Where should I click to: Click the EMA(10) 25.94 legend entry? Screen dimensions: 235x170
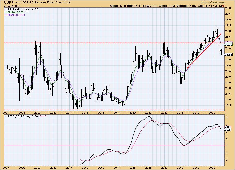tap(16, 15)
